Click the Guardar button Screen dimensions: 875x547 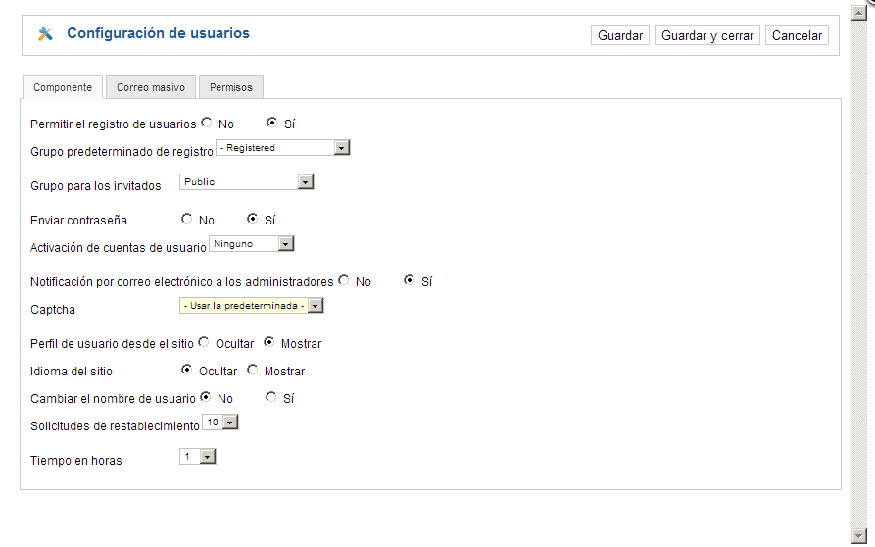620,35
